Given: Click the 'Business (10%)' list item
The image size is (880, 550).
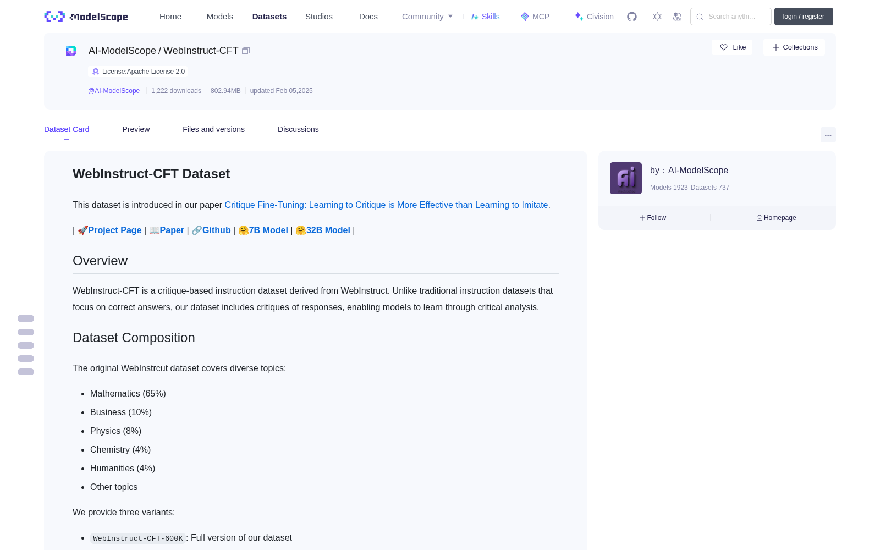Looking at the screenshot, I should [121, 413].
